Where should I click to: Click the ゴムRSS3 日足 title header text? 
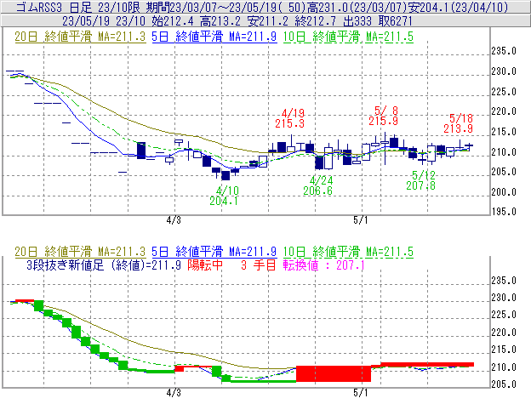pyautogui.click(x=54, y=7)
